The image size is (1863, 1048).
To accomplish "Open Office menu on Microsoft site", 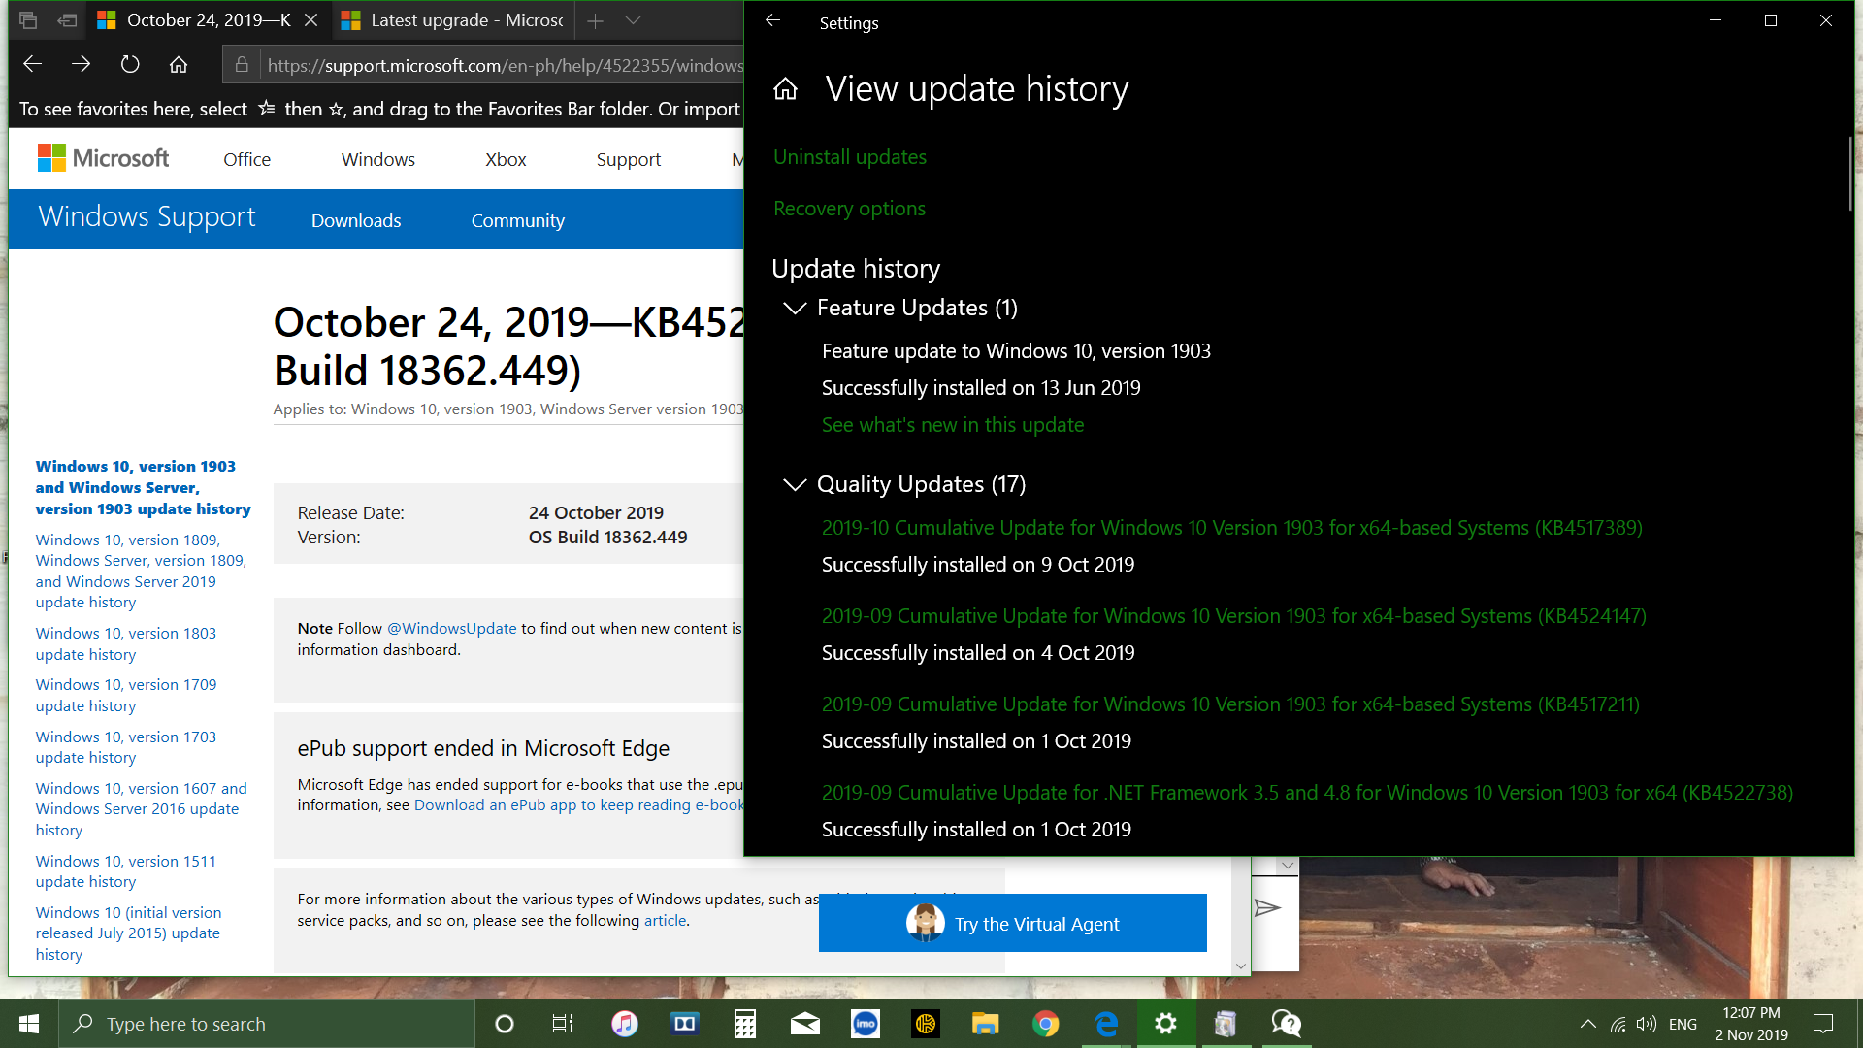I will [246, 159].
